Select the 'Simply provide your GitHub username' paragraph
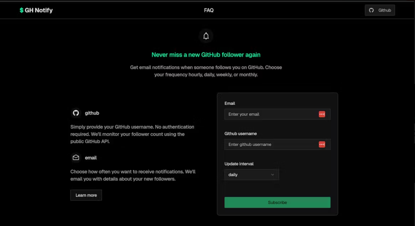Screen dimensions: 415x226 point(132,134)
